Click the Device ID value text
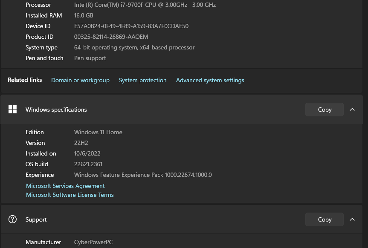Screen dimensions: 368x248 131,26
